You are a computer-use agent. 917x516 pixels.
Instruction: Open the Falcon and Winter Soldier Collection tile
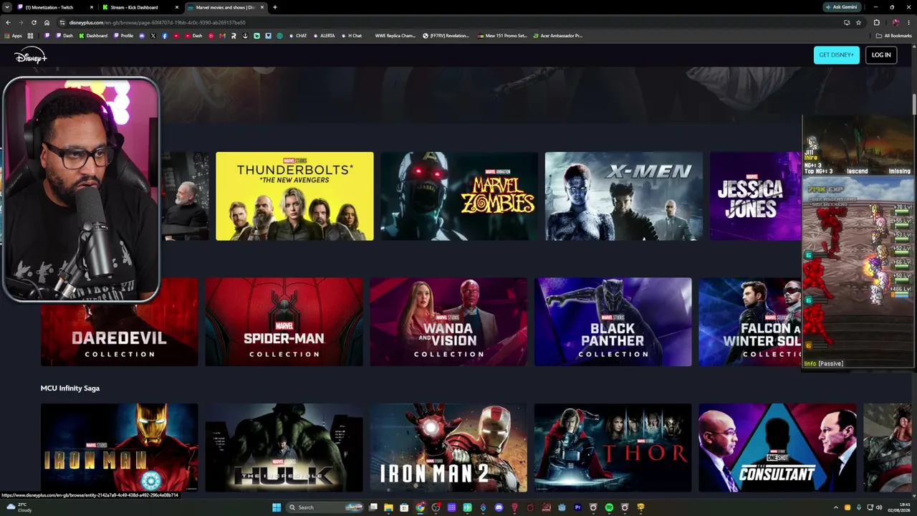coord(750,322)
